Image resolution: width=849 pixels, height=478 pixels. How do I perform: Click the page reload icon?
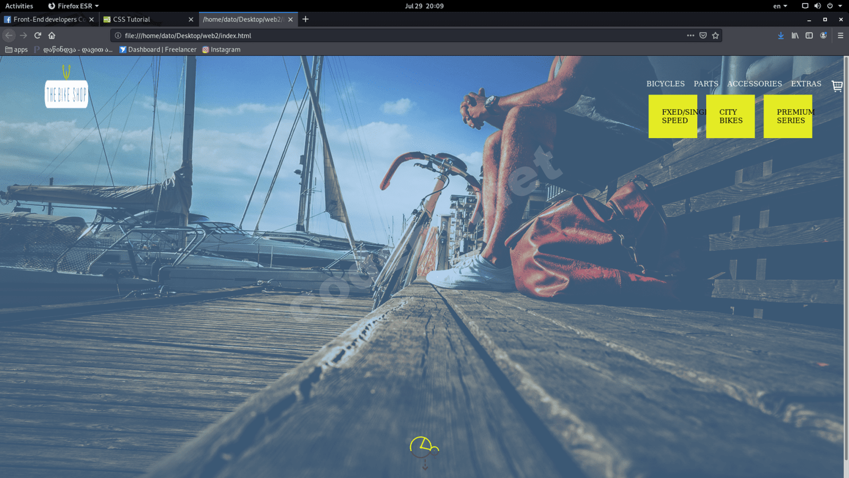(37, 36)
